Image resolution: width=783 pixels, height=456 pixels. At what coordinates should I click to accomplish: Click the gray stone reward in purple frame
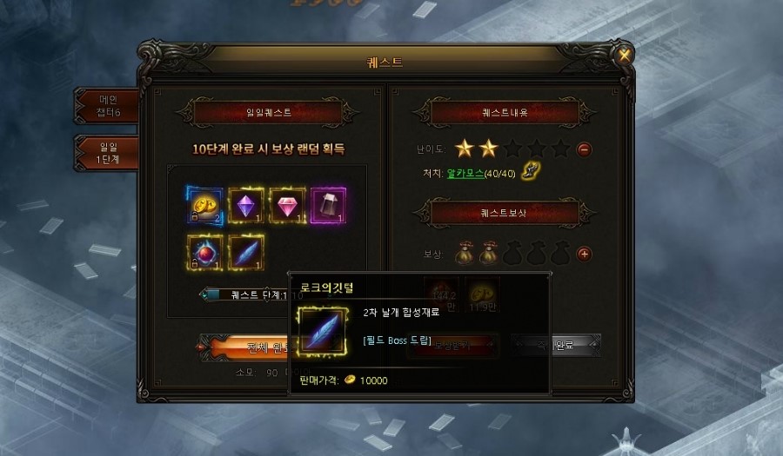[328, 205]
